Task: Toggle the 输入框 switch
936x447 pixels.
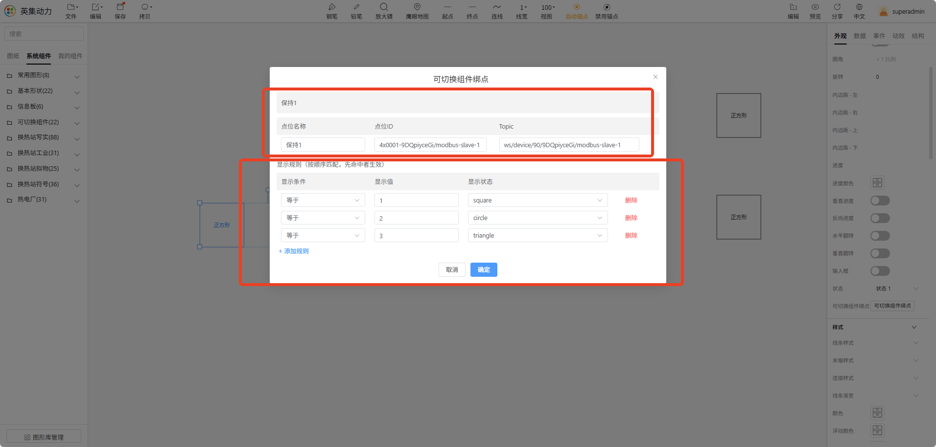Action: 880,271
